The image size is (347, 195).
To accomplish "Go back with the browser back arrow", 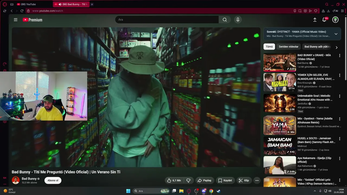I will click(12, 11).
